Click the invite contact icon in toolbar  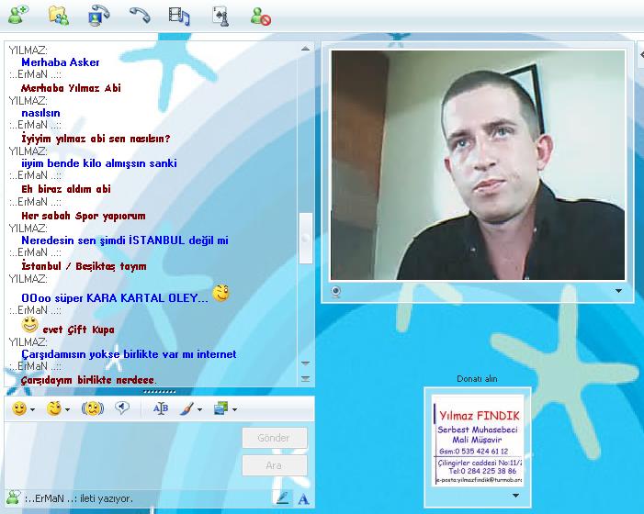[x=17, y=15]
